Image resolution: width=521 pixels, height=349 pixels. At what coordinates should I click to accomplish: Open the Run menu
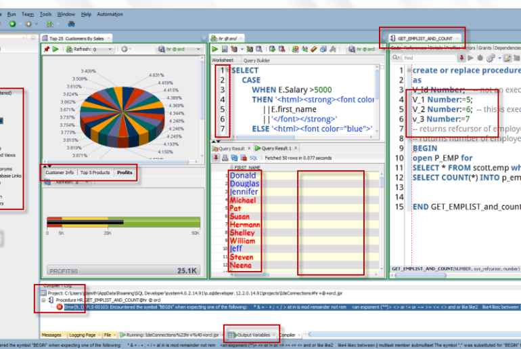click(12, 14)
